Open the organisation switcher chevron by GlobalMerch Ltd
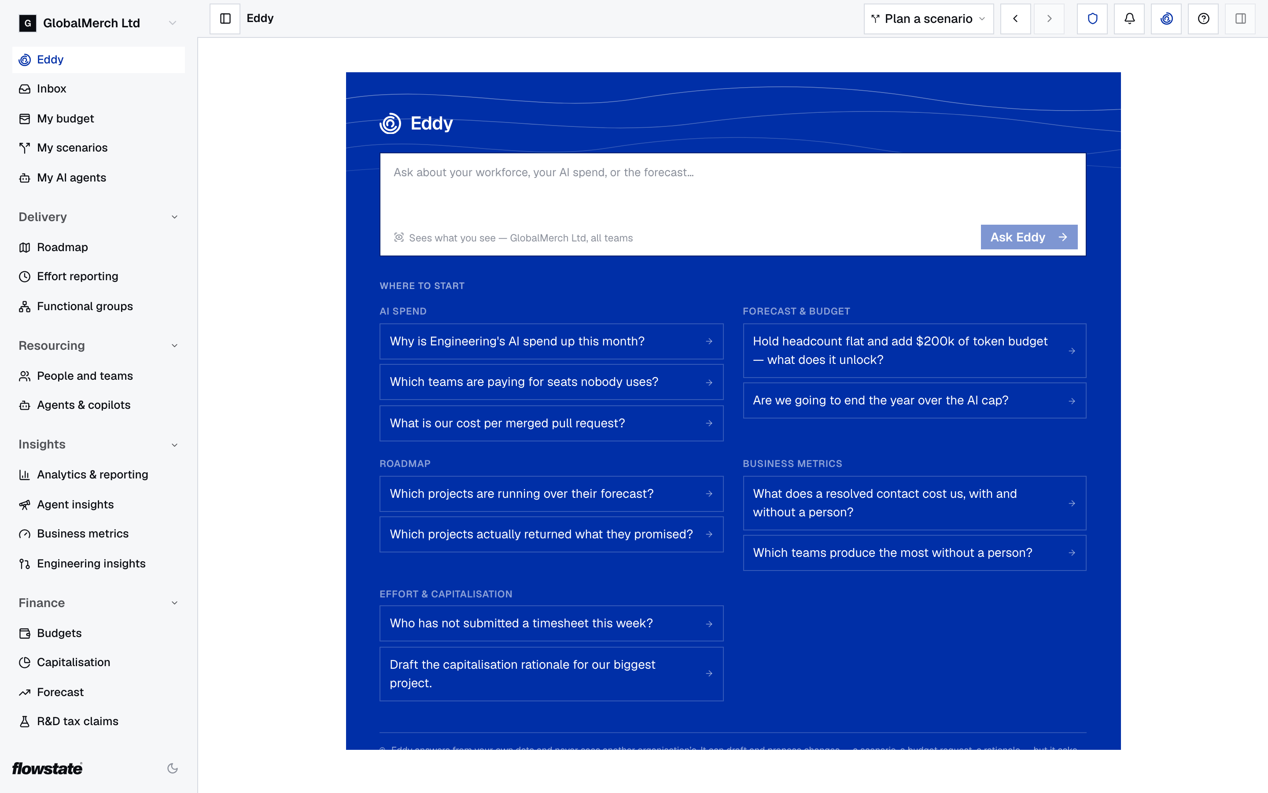The image size is (1268, 793). [x=173, y=23]
